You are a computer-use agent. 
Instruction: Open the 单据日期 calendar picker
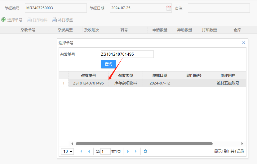pyautogui.click(x=169, y=8)
